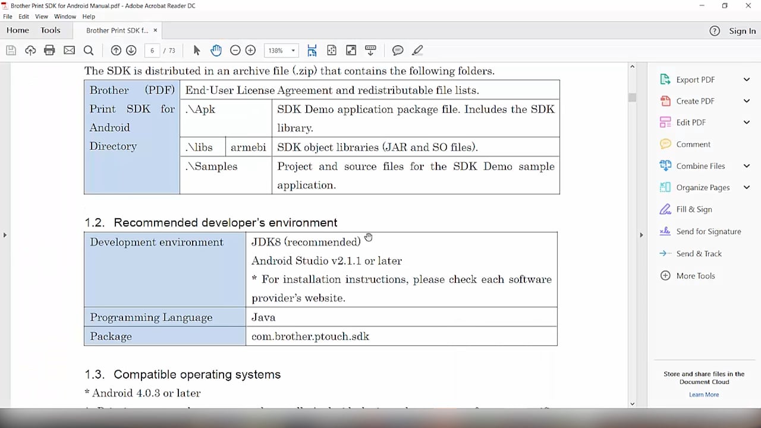Image resolution: width=761 pixels, height=428 pixels.
Task: Click the text com.brother.ptouch.sdk
Action: pos(310,336)
